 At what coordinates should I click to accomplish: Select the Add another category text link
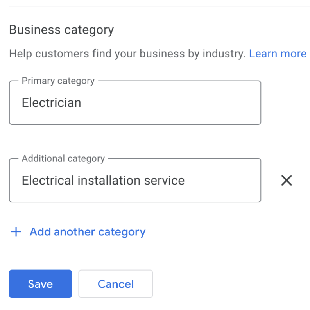(88, 232)
